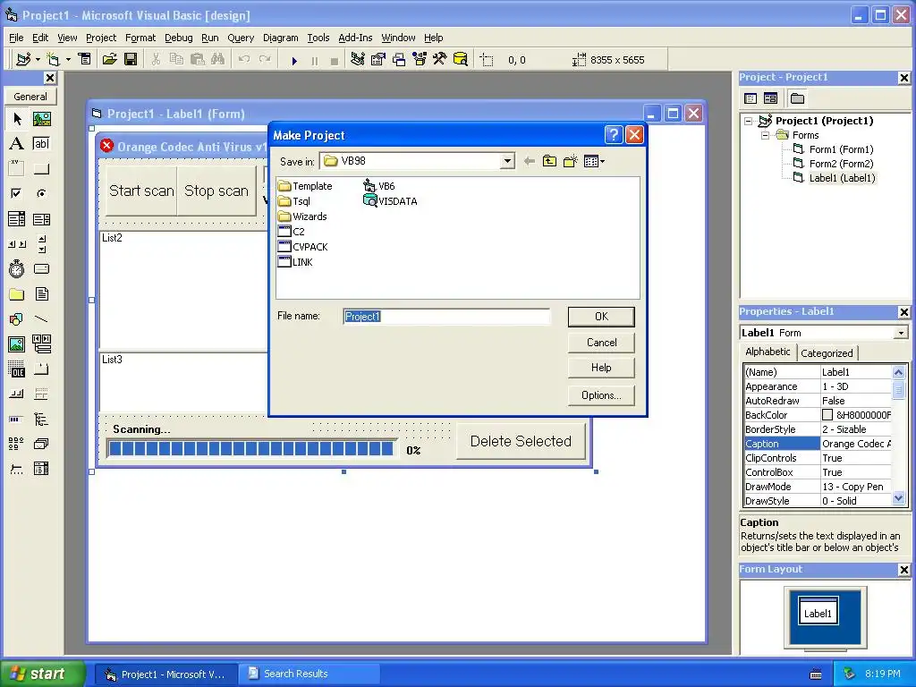
Task: Create a new folder in Make Project dialog
Action: coord(570,161)
